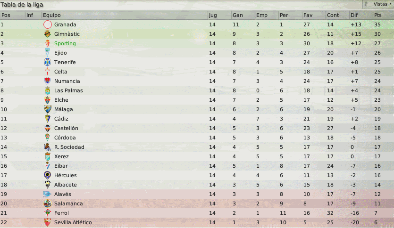Open the Sporting team link
The width and height of the screenshot is (394, 228).
click(x=65, y=43)
